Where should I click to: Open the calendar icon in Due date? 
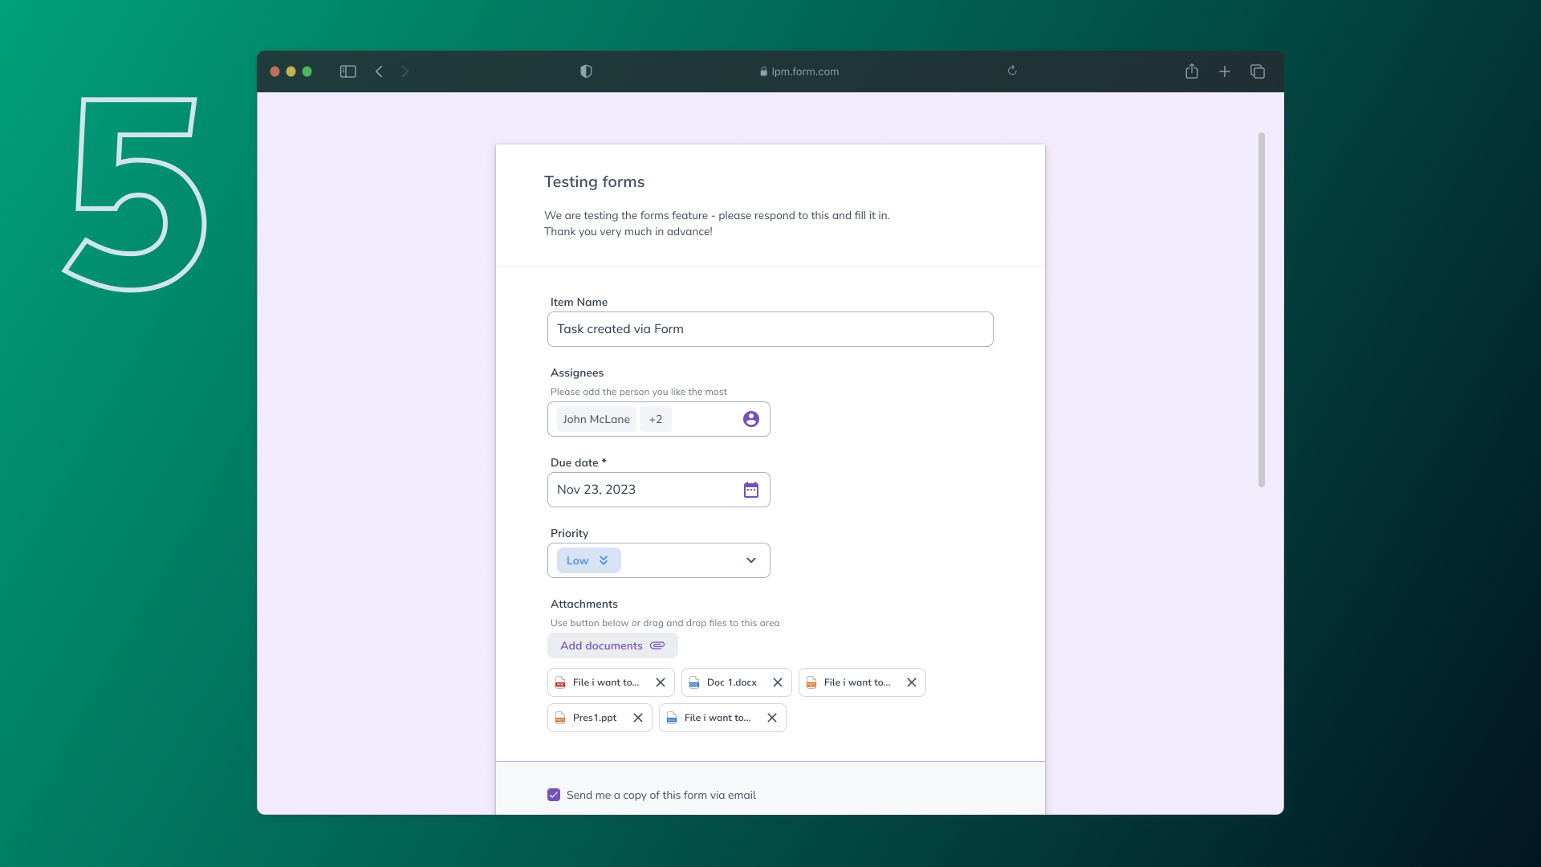pos(751,490)
